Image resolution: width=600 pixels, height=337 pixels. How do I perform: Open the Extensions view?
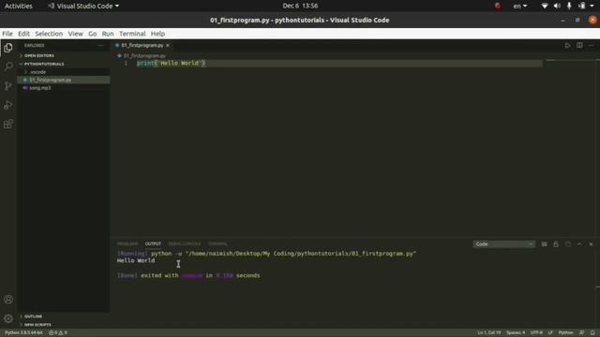click(8, 124)
